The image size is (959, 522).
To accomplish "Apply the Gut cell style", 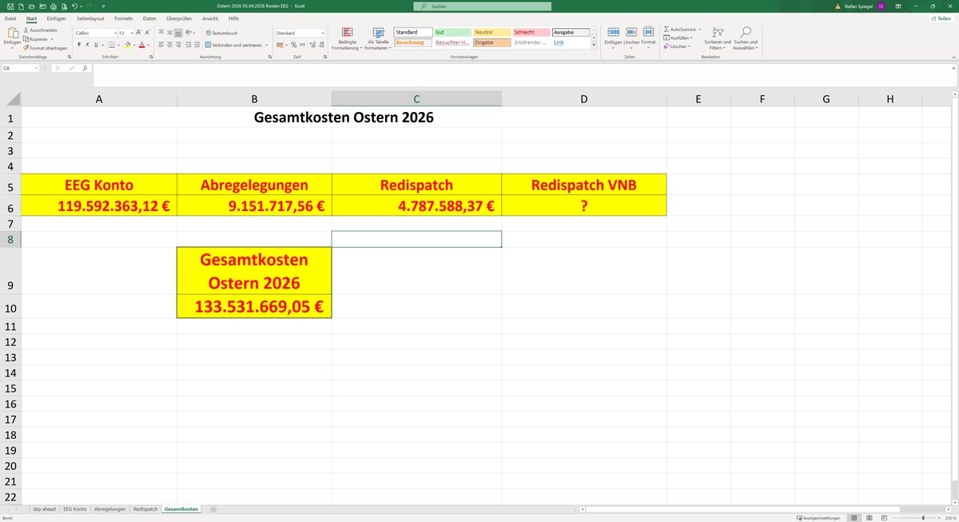I will point(452,32).
